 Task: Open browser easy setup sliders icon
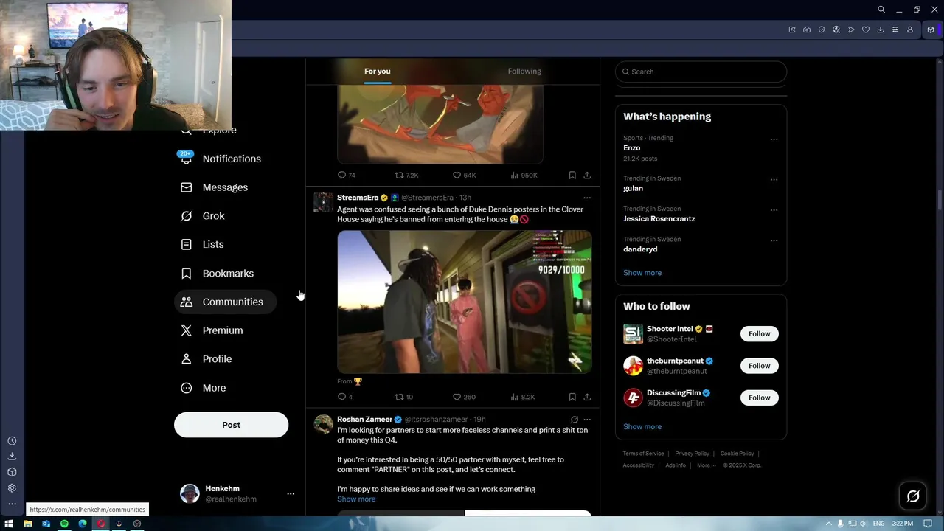[895, 29]
